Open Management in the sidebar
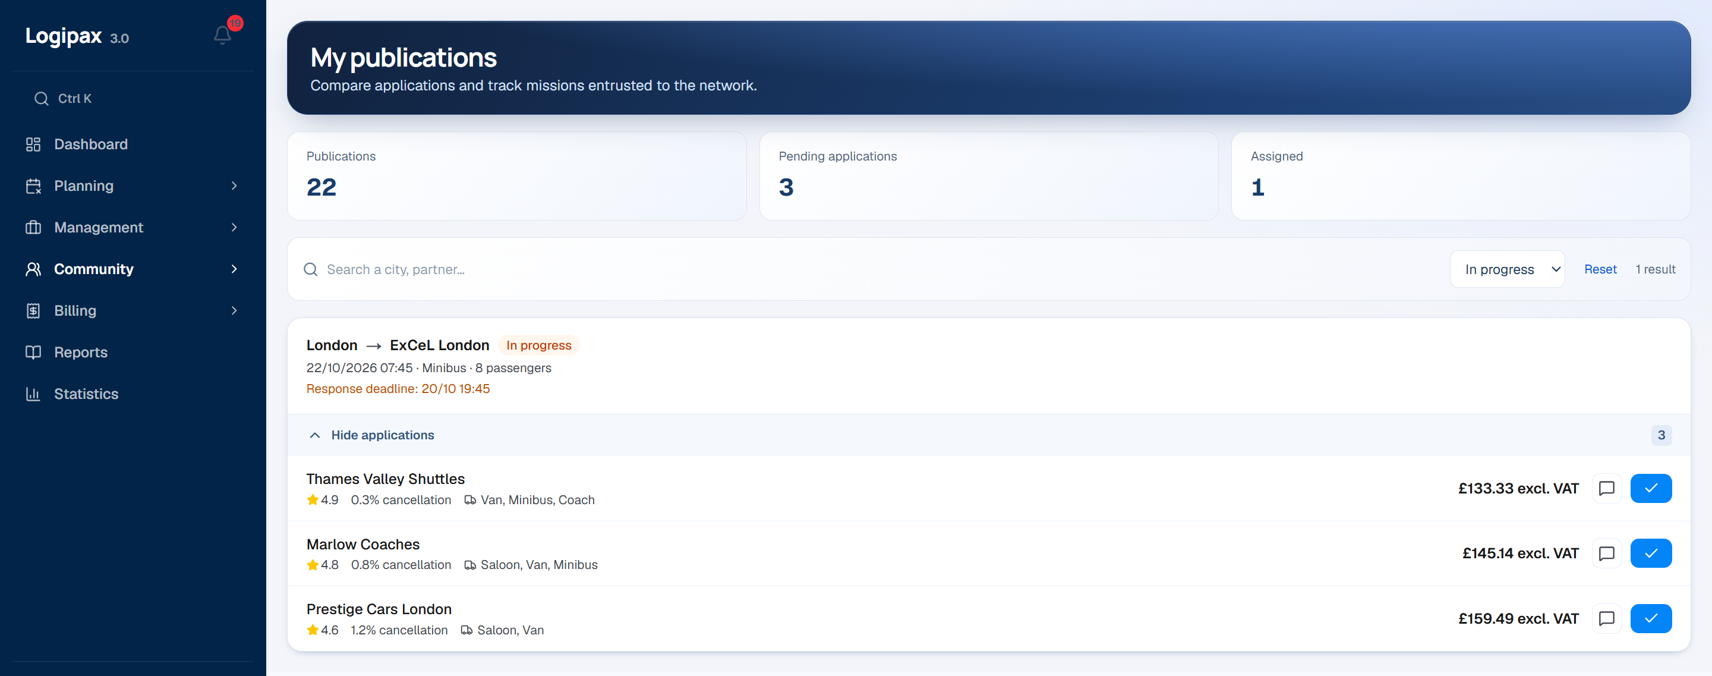1712x676 pixels. (x=133, y=227)
